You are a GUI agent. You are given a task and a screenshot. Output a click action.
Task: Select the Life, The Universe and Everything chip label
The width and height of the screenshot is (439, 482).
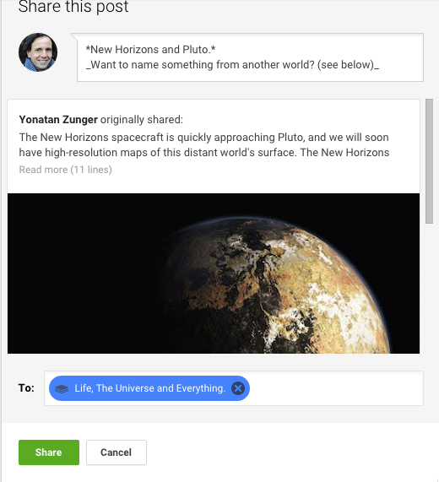coord(149,388)
